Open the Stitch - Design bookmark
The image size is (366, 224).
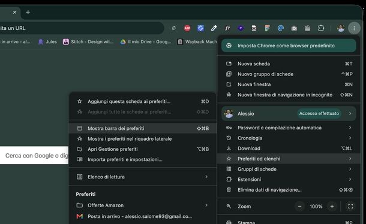[88, 42]
